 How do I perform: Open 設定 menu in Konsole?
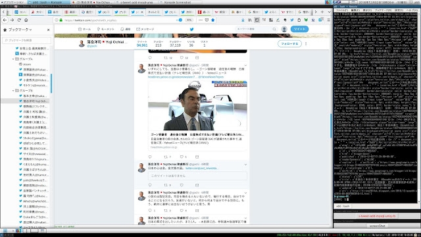399,11
